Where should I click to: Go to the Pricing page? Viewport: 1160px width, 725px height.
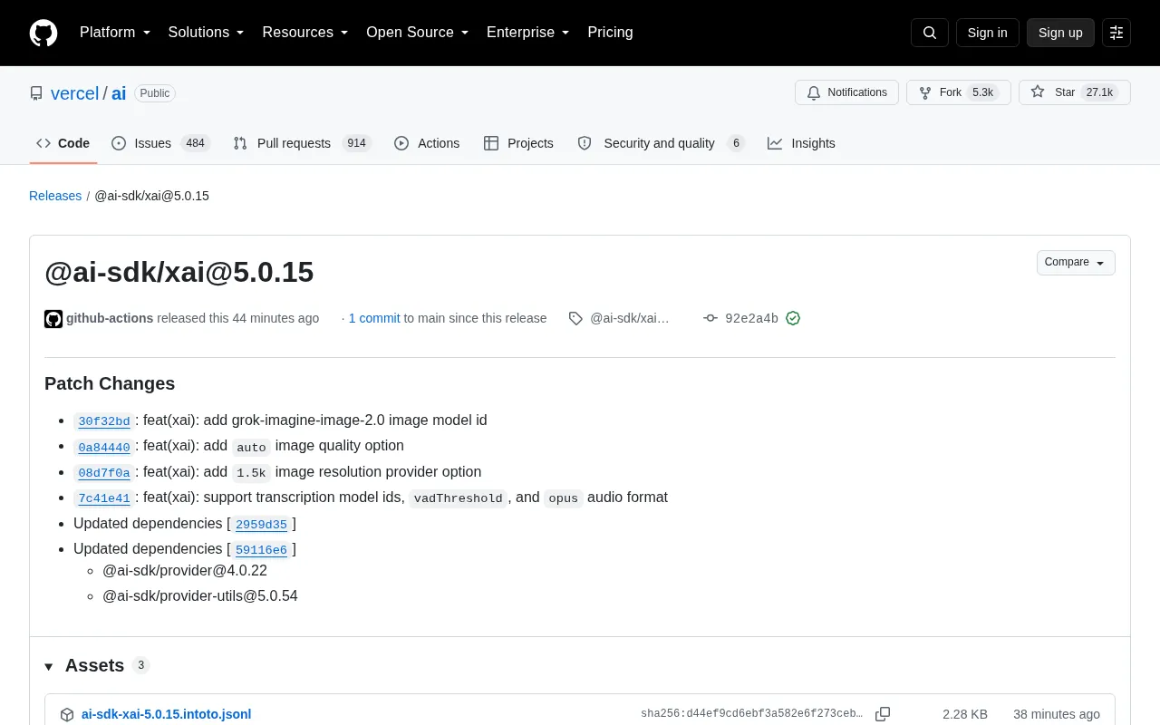click(610, 33)
